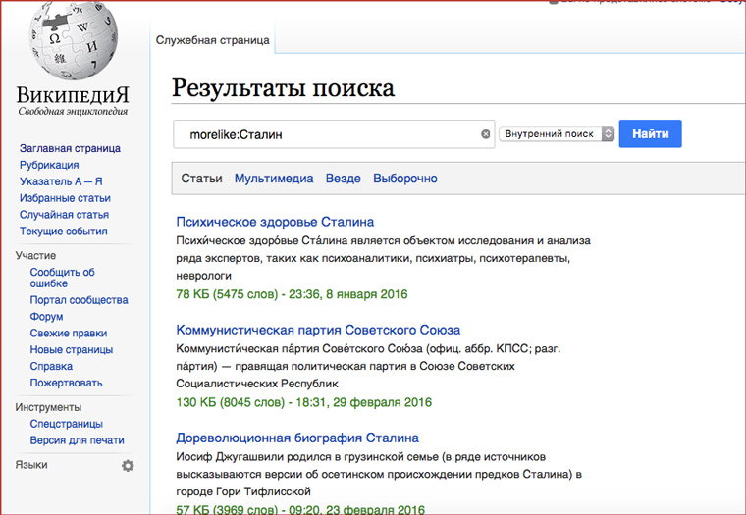Switch to the Статьи search profile
Image resolution: width=746 pixels, height=515 pixels.
click(x=201, y=179)
